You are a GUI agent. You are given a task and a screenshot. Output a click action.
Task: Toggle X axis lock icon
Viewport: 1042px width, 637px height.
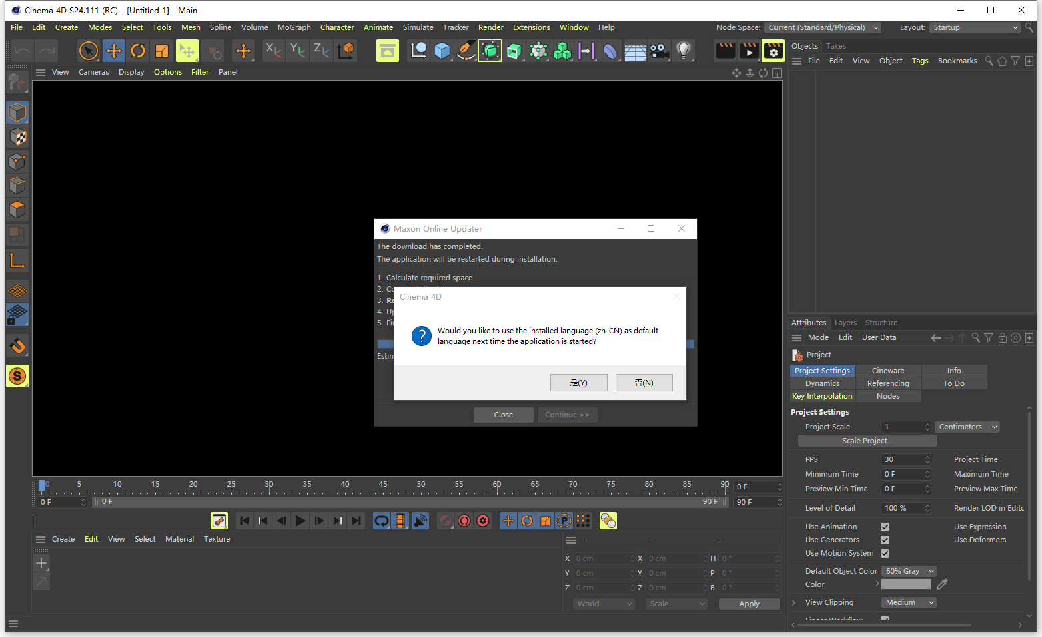(x=273, y=51)
